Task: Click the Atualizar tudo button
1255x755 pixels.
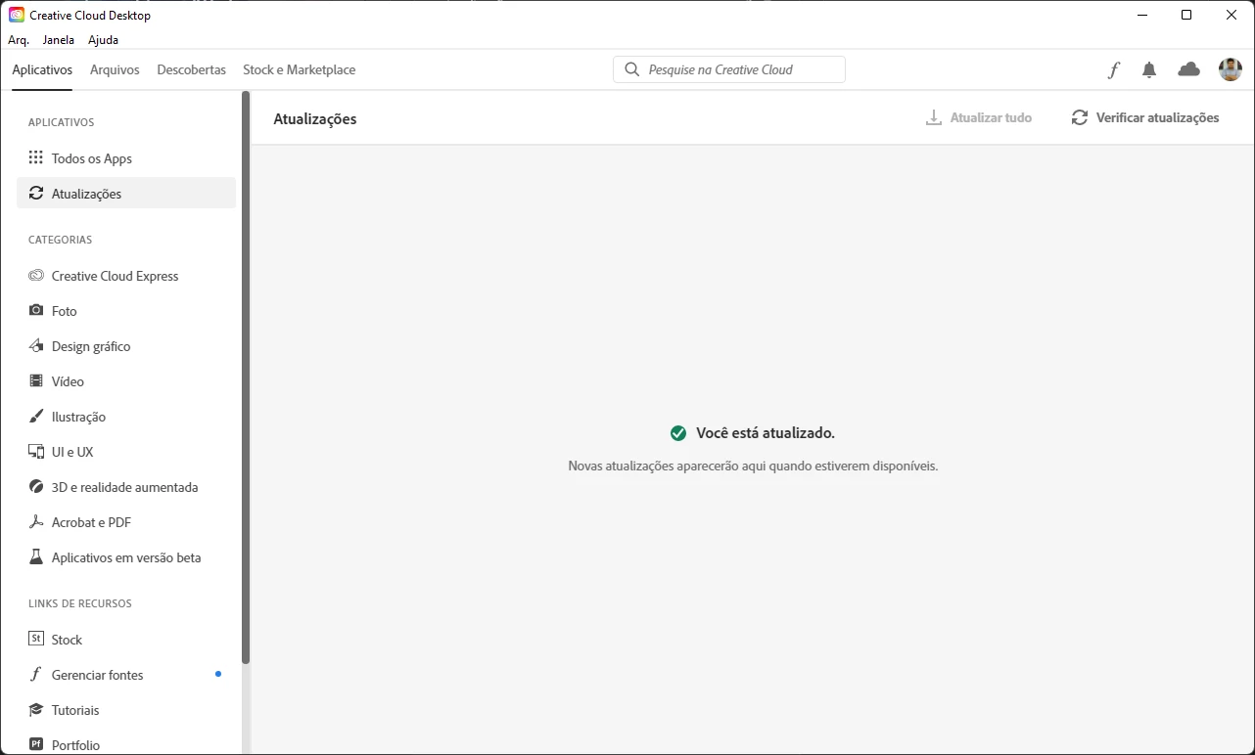Action: [979, 117]
